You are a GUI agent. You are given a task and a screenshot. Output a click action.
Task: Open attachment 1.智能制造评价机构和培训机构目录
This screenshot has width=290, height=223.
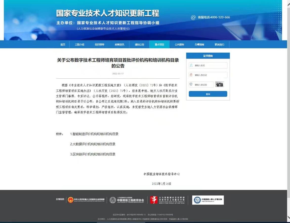(94, 134)
